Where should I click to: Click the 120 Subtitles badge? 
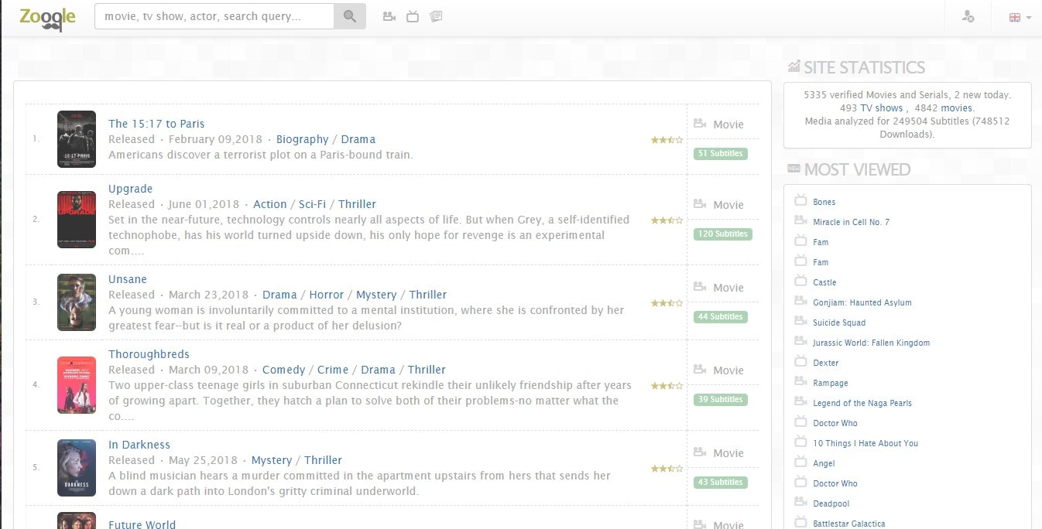click(723, 234)
